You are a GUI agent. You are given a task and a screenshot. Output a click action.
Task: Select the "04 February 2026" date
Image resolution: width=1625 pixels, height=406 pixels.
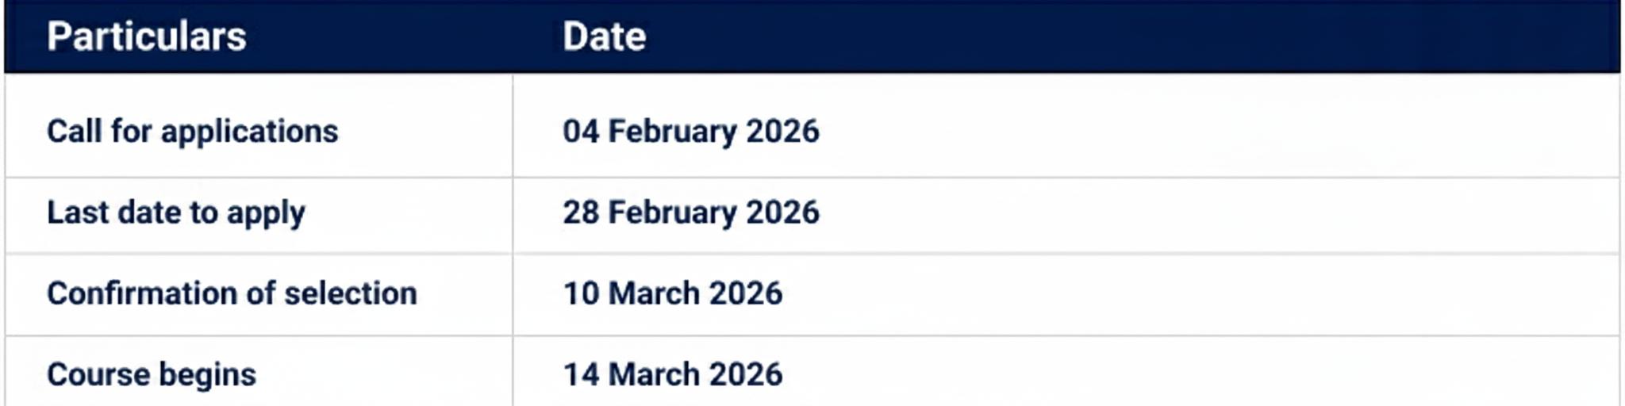point(690,131)
